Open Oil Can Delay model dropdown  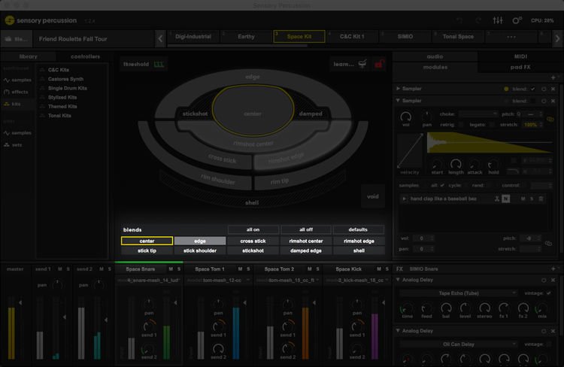point(459,344)
